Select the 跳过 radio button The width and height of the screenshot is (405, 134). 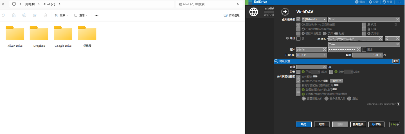click(349, 98)
